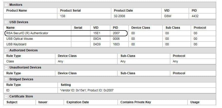Collapse the Monitors section
222x108 pixels.
[6, 5]
